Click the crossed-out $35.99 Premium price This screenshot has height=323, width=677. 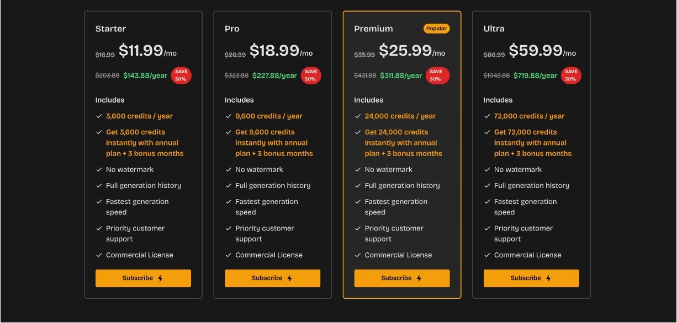[x=364, y=55]
